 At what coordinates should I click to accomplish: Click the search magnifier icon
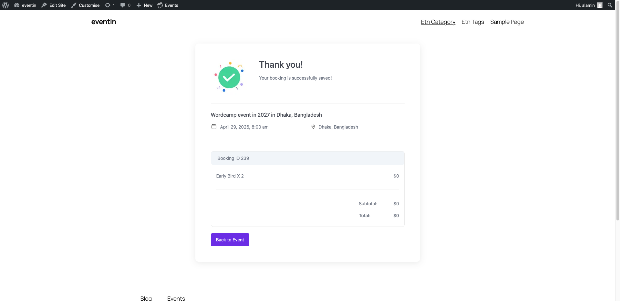tap(610, 5)
